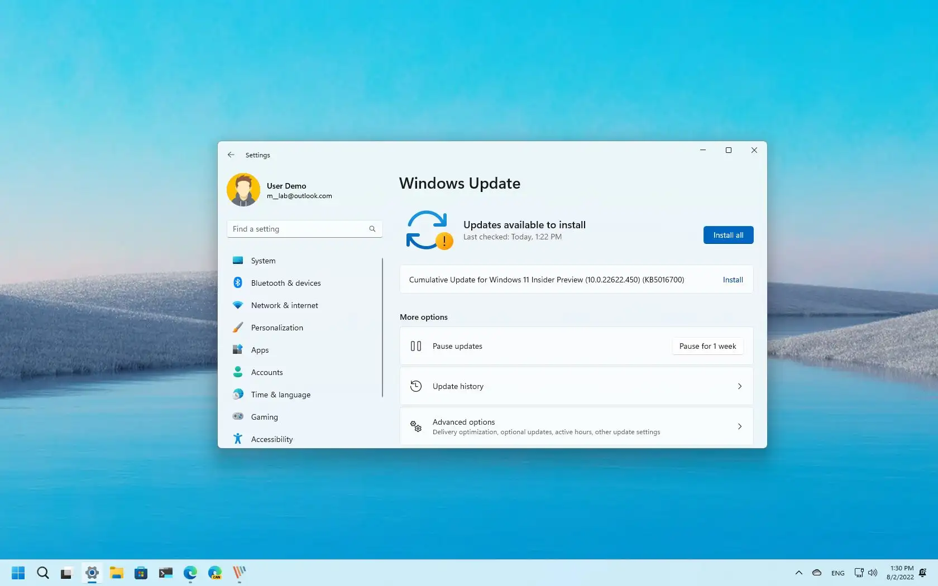Viewport: 938px width, 586px height.
Task: Show hidden system tray icons
Action: 799,573
